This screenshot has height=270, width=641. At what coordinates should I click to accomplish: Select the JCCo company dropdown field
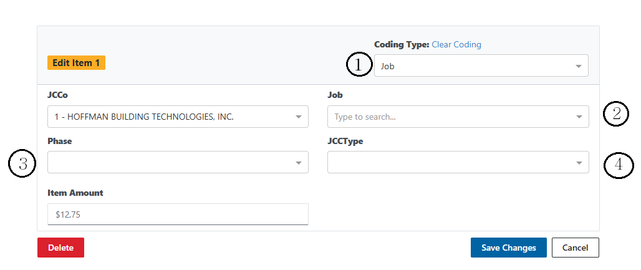tap(168, 117)
